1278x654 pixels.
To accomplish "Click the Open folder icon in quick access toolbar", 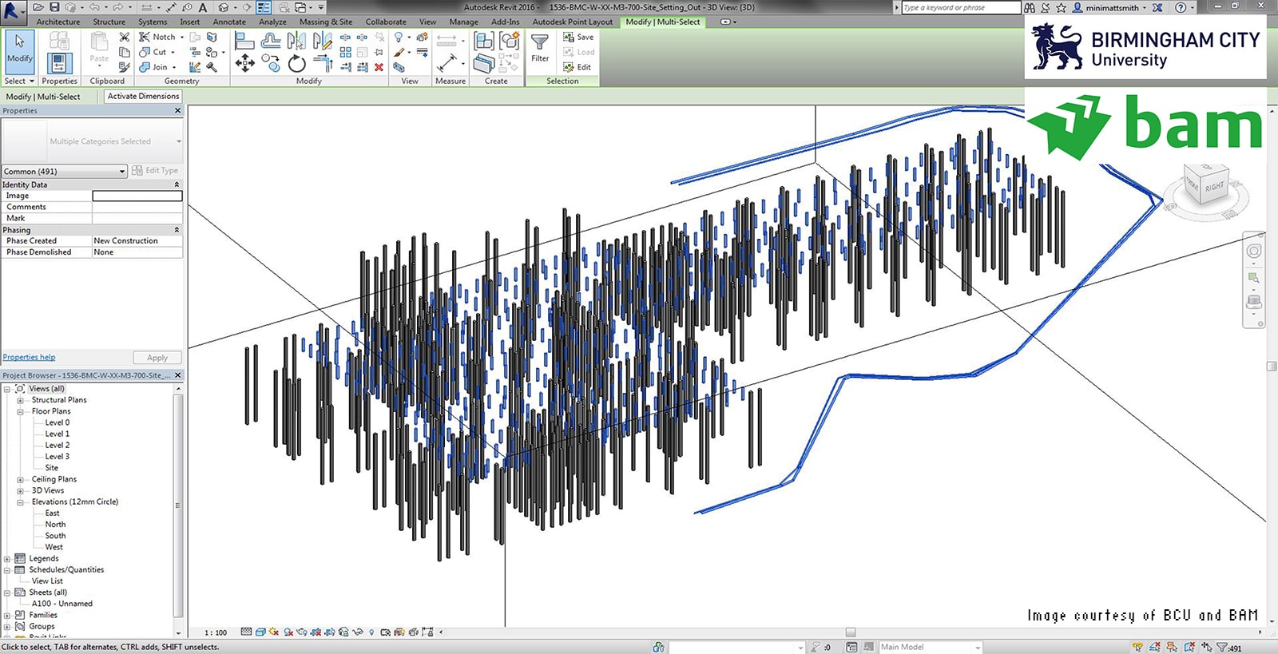I will [x=38, y=7].
